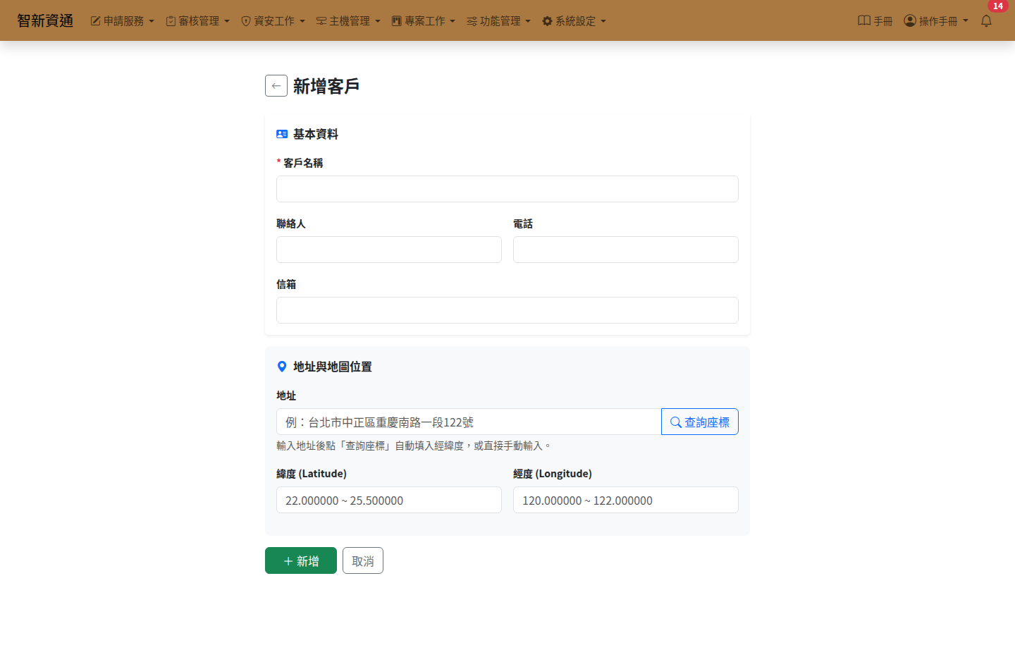This screenshot has width=1015, height=650.
Task: Open the 專案工作 dropdown
Action: click(x=424, y=21)
